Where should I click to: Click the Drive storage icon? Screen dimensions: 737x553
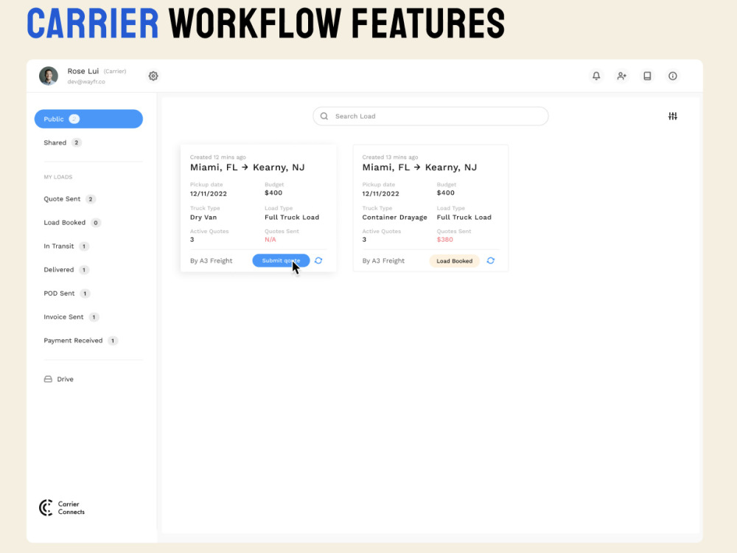point(48,379)
